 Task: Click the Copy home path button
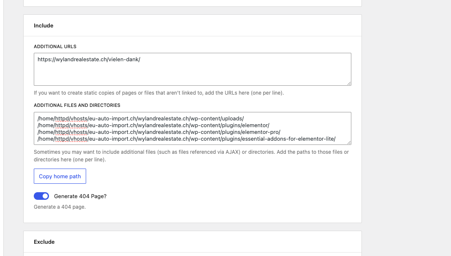click(60, 176)
